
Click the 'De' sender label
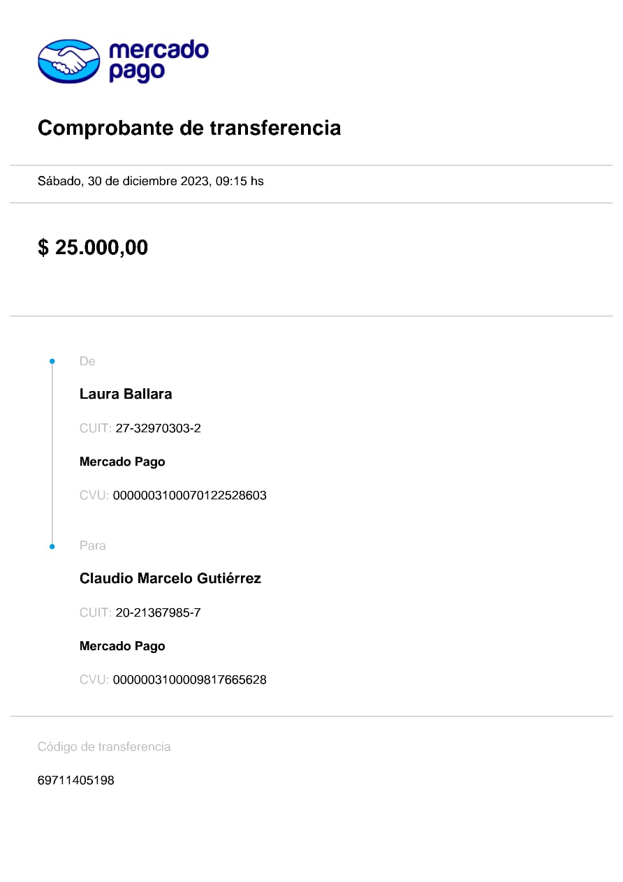pos(87,361)
